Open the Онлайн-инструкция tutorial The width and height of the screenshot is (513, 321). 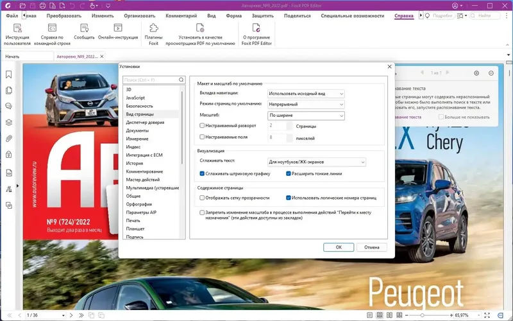coord(118,31)
